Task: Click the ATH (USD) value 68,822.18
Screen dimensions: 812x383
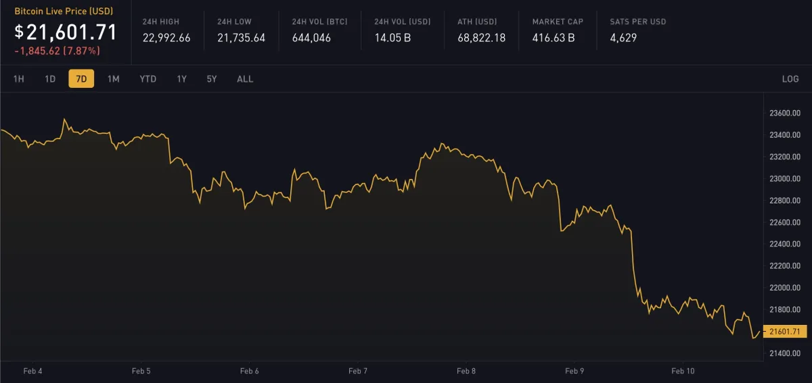Action: [481, 38]
